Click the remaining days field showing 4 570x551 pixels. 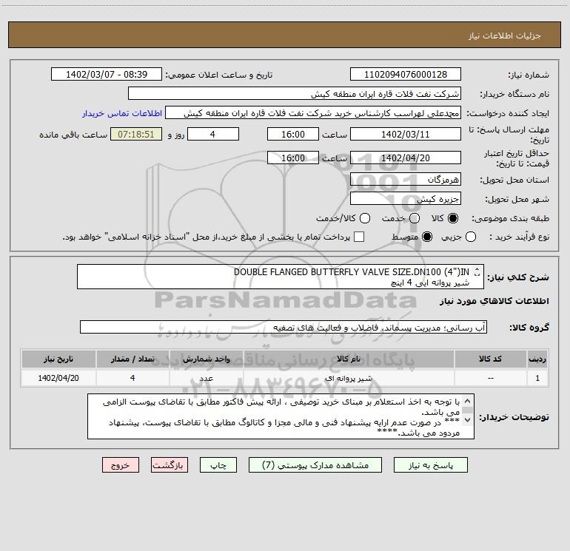coord(213,134)
